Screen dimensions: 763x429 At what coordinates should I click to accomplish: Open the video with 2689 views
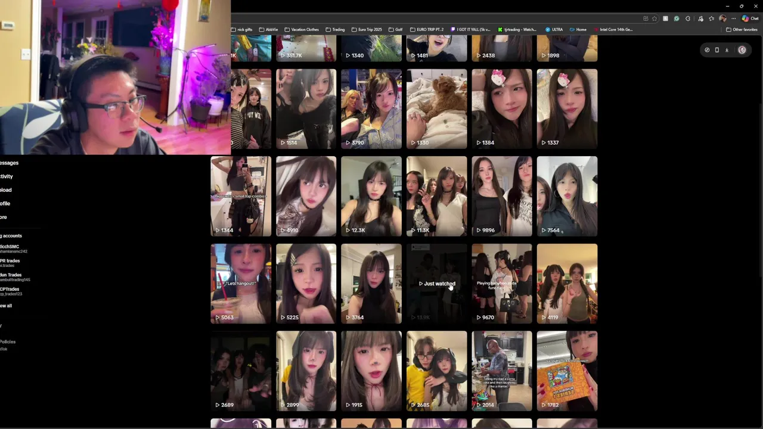click(241, 371)
